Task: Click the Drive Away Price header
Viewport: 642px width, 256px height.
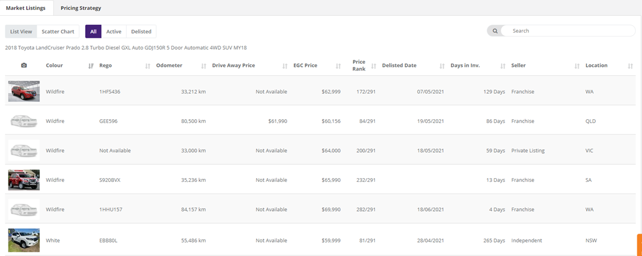Action: coord(234,66)
